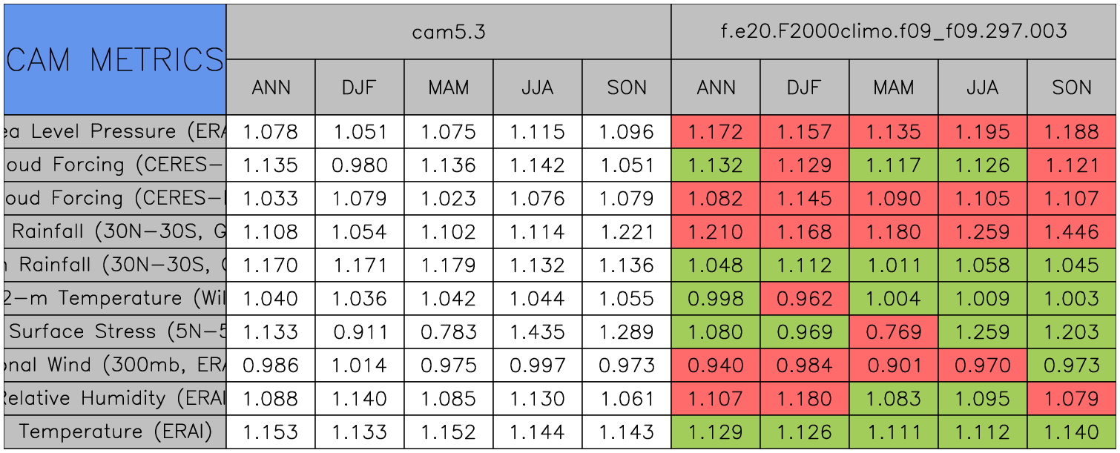This screenshot has width=1120, height=453.
Task: Click the Surface Stress row label
Action: (x=114, y=331)
